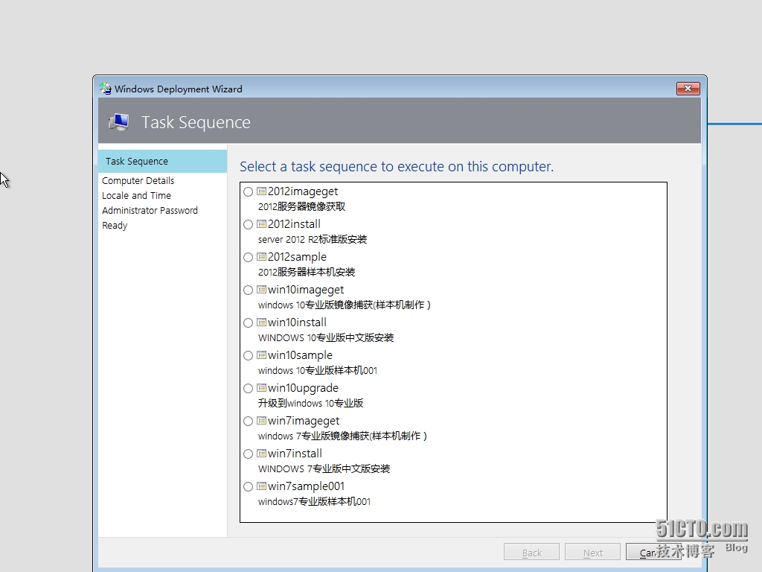The width and height of the screenshot is (762, 572).
Task: Click the description '2012服务器样本机安装'
Action: pyautogui.click(x=307, y=272)
